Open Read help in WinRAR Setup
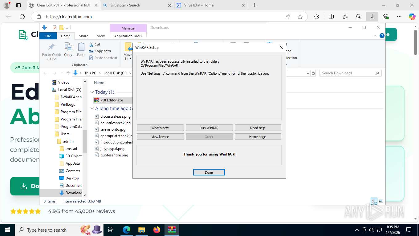The height and width of the screenshot is (236, 419). (x=258, y=128)
